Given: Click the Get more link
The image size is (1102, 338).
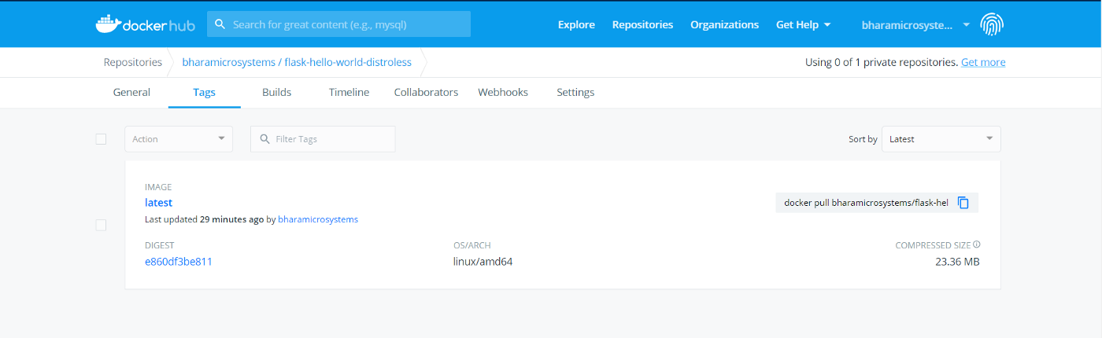Looking at the screenshot, I should click(x=983, y=62).
